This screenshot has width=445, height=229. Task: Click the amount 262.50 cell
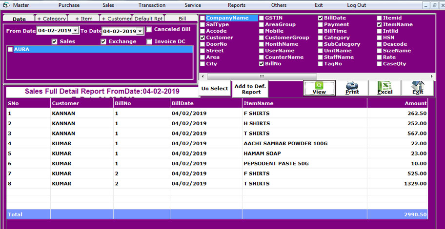pos(397,114)
